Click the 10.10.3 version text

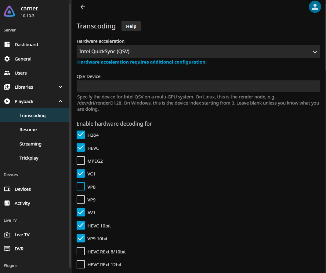[27, 16]
